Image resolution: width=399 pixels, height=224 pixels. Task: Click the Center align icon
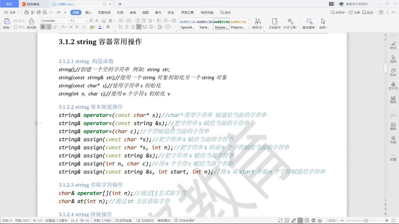pyautogui.click(x=127, y=27)
